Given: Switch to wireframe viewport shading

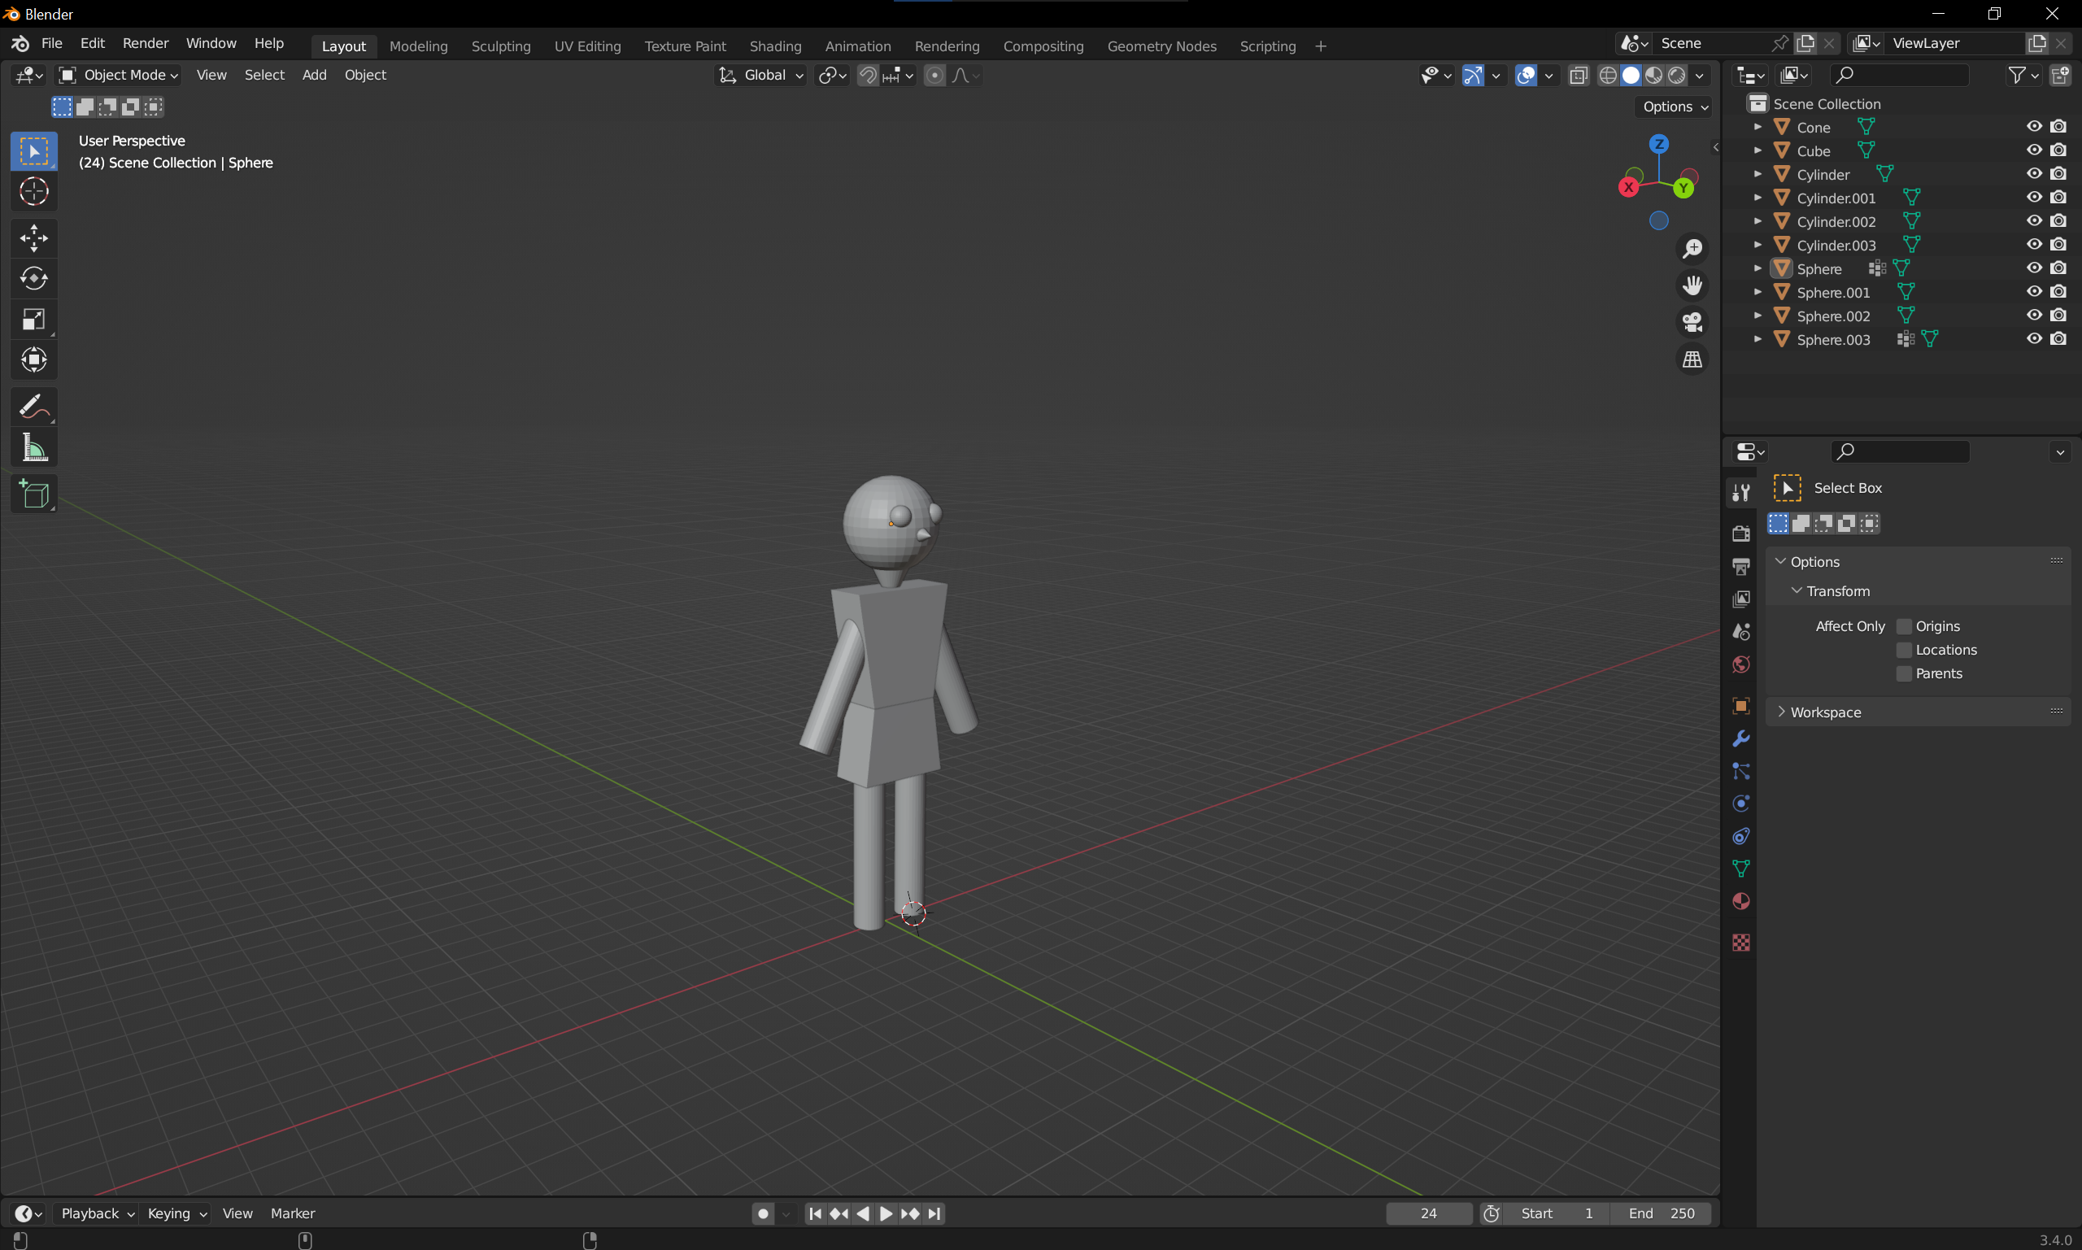Looking at the screenshot, I should tap(1608, 75).
